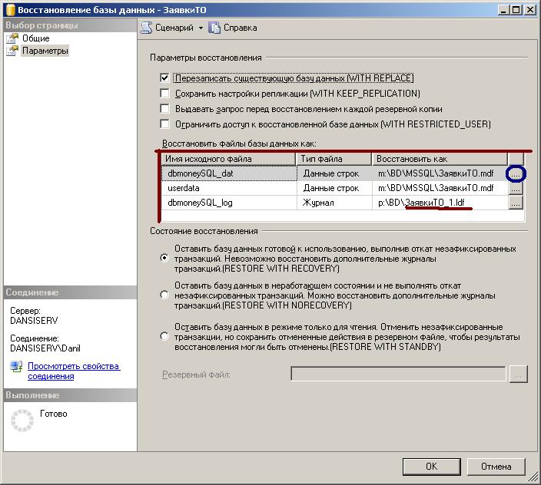Click the Справка help icon
The image size is (541, 485).
[x=215, y=28]
